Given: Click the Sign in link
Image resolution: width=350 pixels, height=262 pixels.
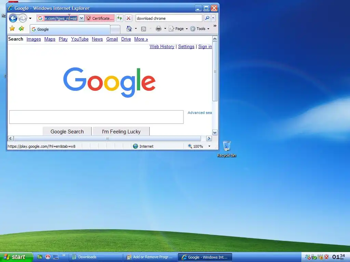Looking at the screenshot, I should coord(205,46).
